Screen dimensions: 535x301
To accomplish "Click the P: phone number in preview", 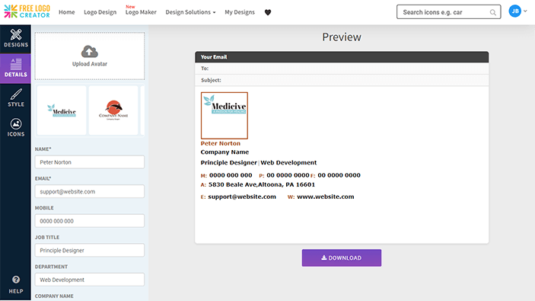I will 288,175.
